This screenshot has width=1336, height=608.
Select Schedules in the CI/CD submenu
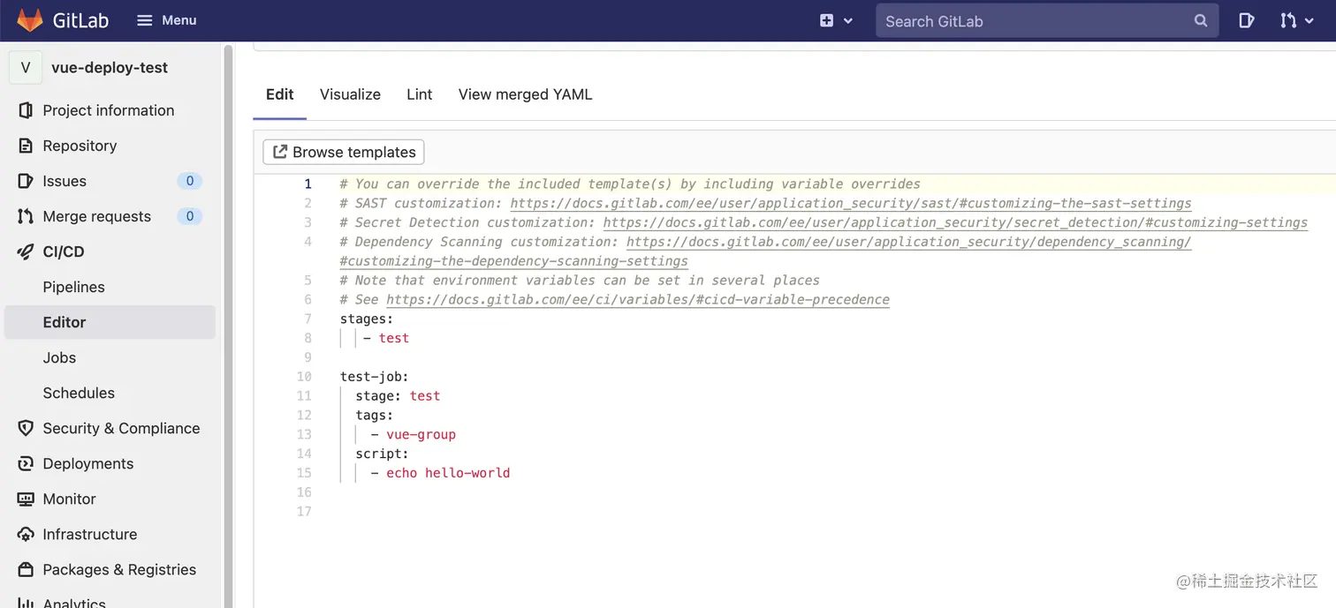[79, 393]
